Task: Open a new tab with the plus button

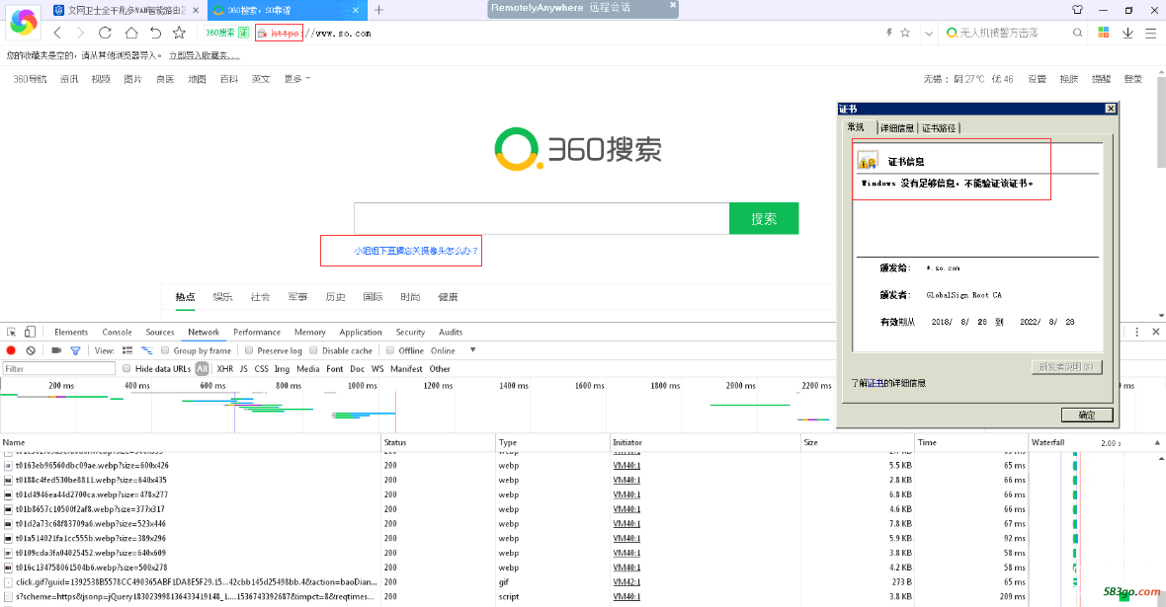Action: pyautogui.click(x=379, y=10)
